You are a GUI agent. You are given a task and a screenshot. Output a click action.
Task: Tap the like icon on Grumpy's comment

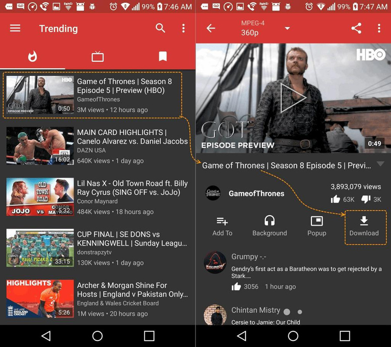(236, 287)
